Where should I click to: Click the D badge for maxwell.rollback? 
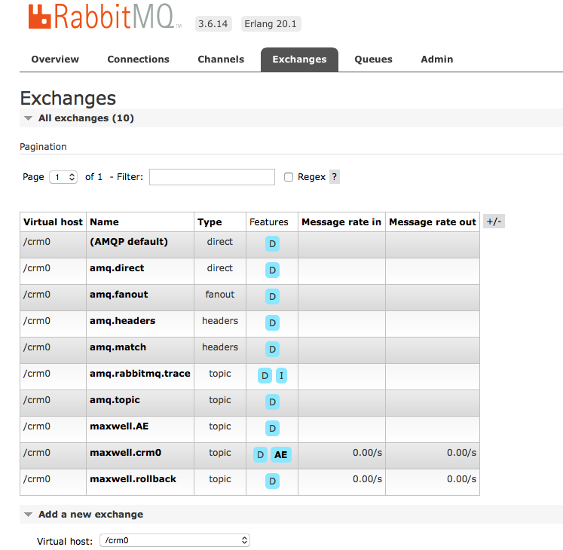[272, 481]
